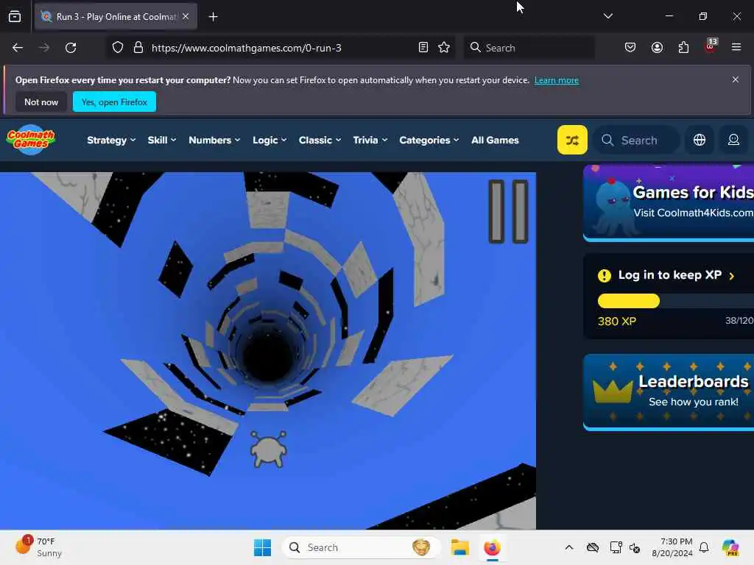
Task: Close the Run 3 tab
Action: point(186,16)
